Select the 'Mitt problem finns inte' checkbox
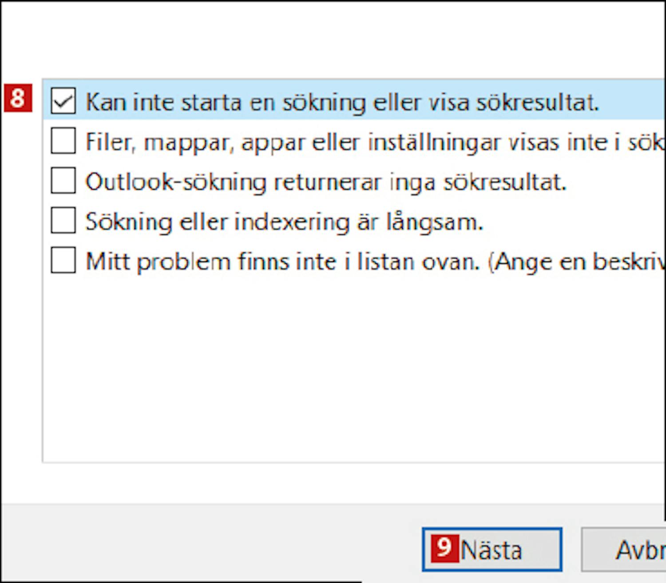The width and height of the screenshot is (666, 583). click(63, 260)
